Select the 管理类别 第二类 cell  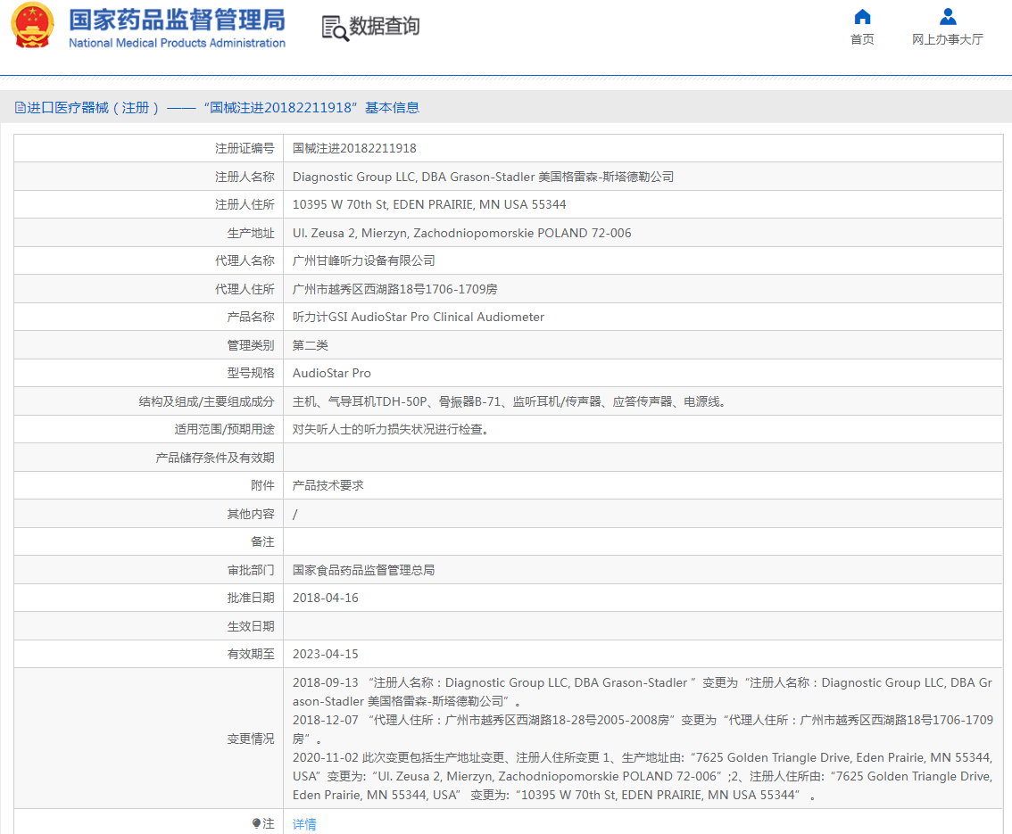tap(307, 344)
